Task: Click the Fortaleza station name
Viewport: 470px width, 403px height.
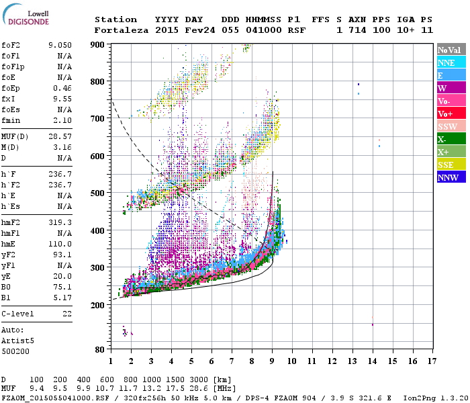Action: click(x=122, y=30)
